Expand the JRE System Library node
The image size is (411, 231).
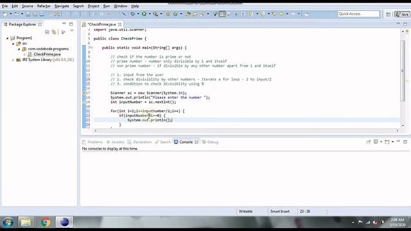click(13, 60)
